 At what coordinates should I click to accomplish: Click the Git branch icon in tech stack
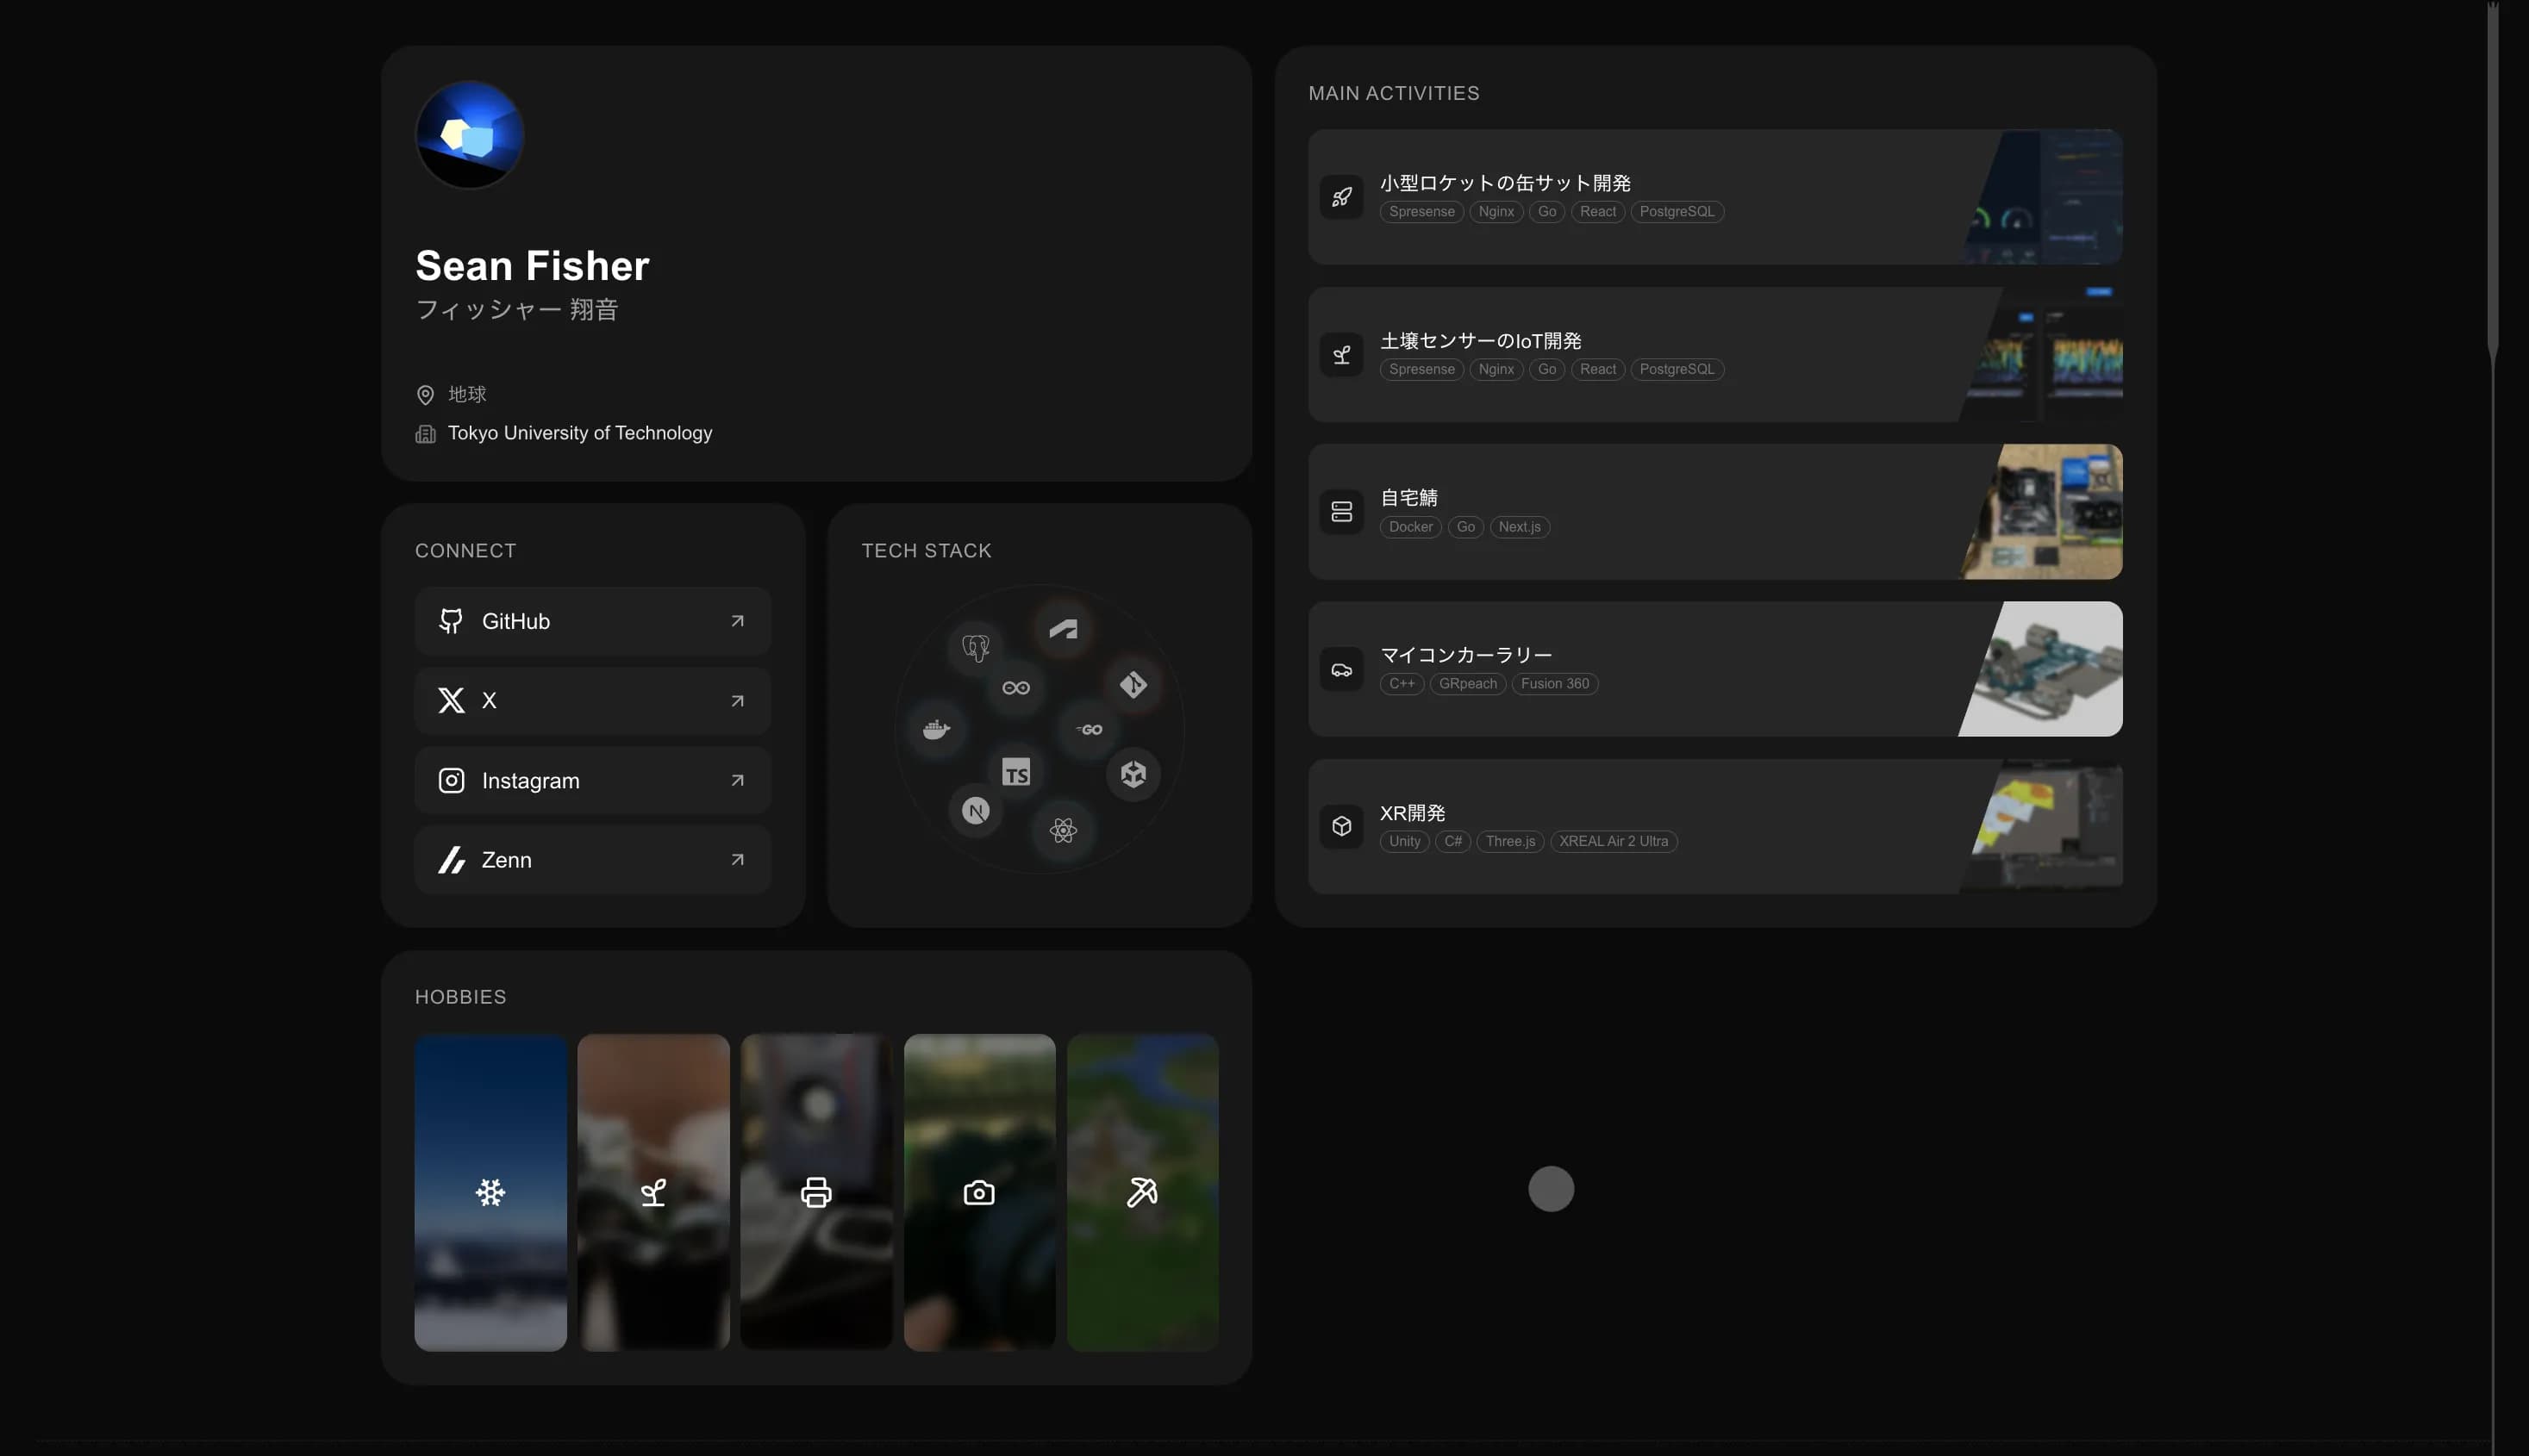tap(1132, 687)
